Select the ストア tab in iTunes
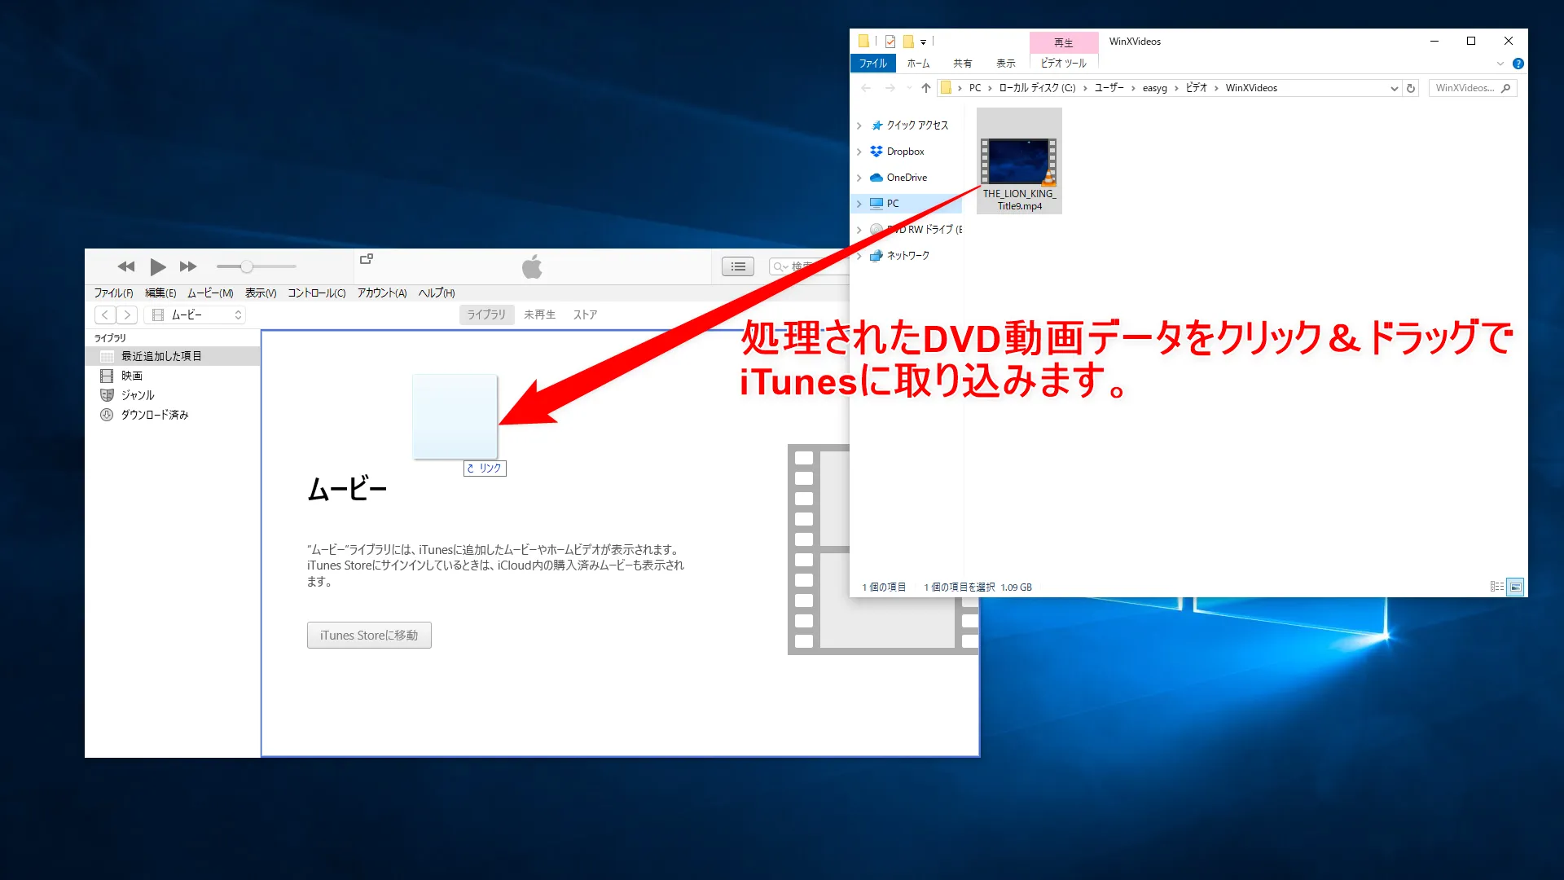Viewport: 1564px width, 880px height. pos(585,315)
